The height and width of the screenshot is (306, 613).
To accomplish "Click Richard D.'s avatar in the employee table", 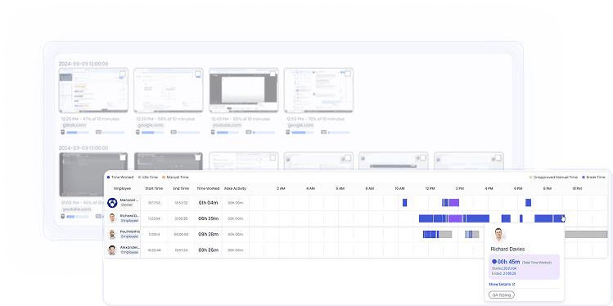I will tap(112, 218).
